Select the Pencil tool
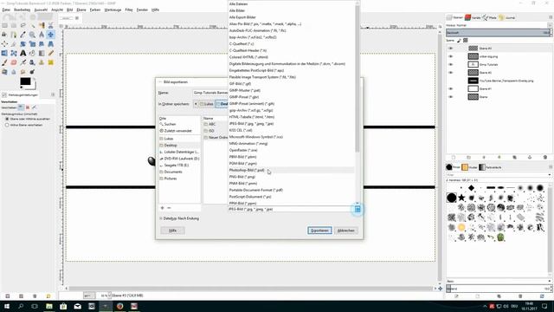The width and height of the screenshot is (554, 312). click(51, 53)
